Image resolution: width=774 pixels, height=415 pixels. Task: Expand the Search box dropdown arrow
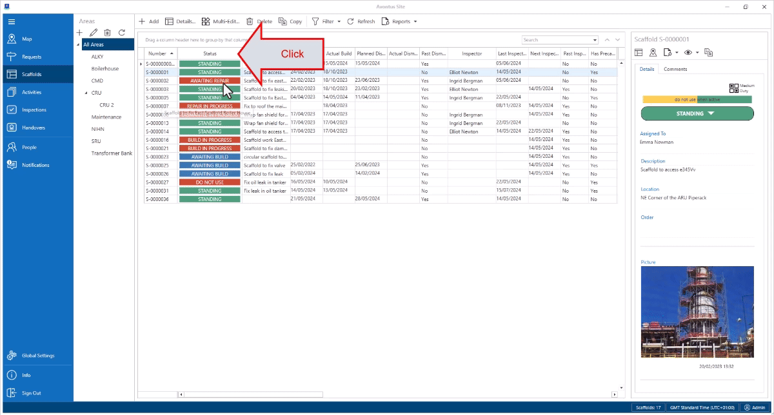pyautogui.click(x=595, y=40)
